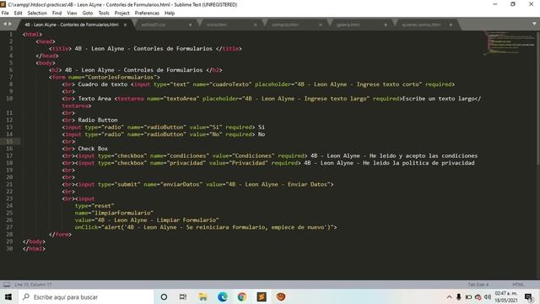This screenshot has height=304, width=540.
Task: Click the onClick alert text on line 27
Action: (x=206, y=227)
